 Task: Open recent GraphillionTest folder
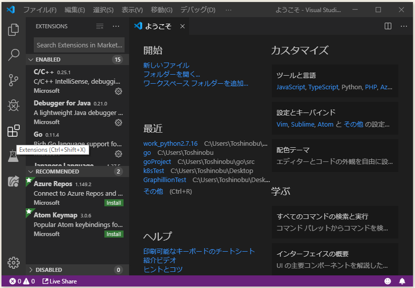(164, 180)
